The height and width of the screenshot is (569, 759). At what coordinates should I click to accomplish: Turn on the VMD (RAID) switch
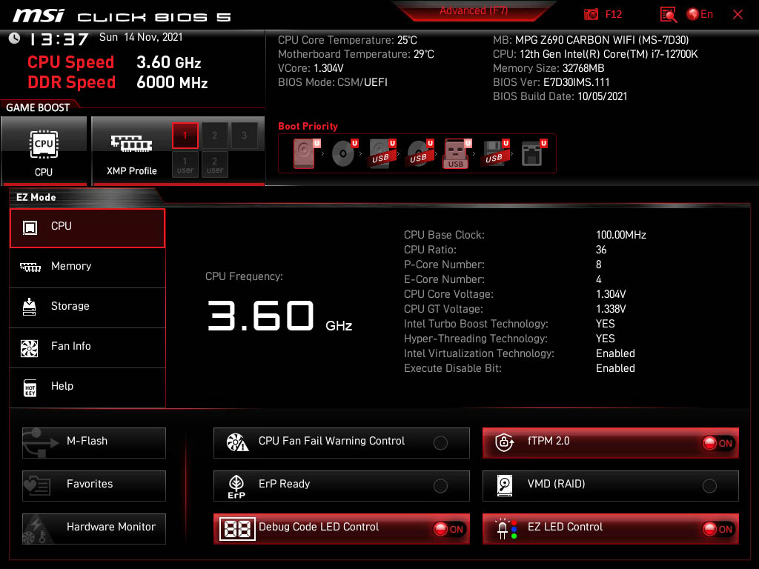(709, 486)
